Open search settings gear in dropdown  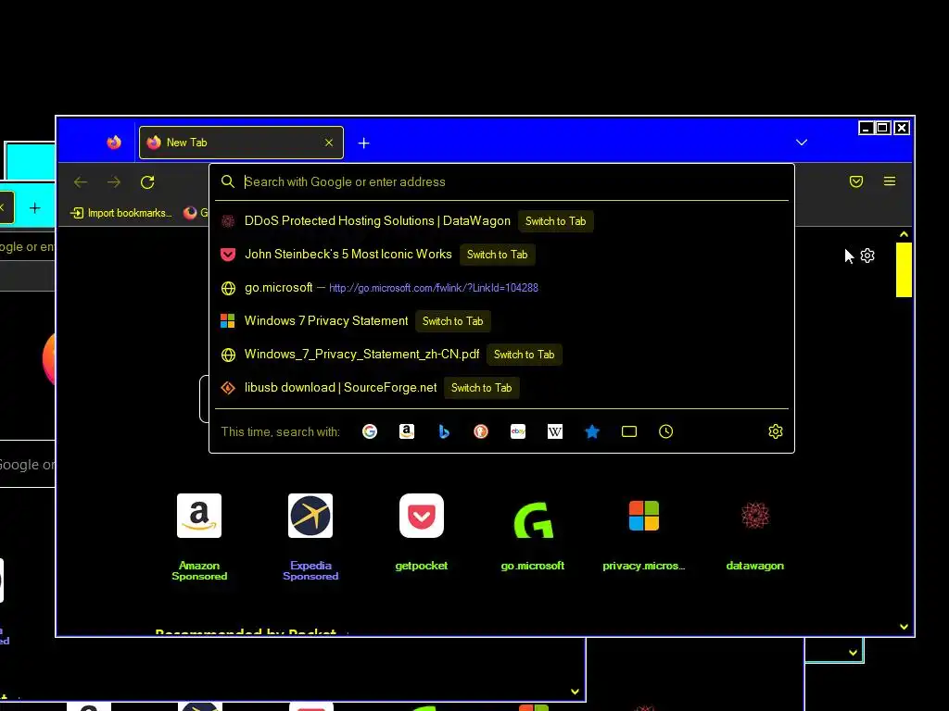[x=776, y=431]
